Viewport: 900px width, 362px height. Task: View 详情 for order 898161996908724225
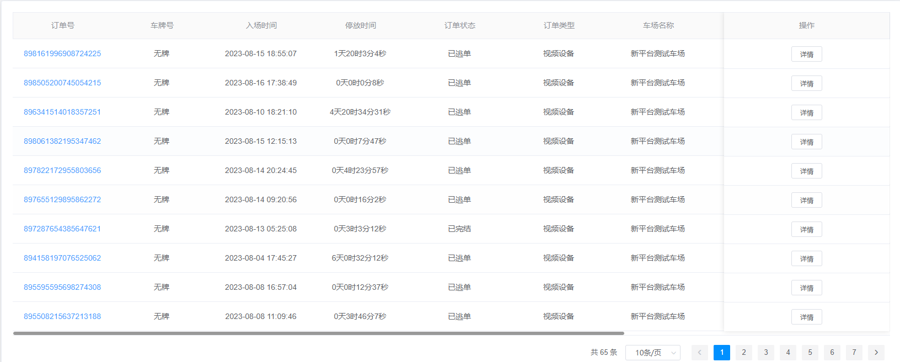coord(806,54)
